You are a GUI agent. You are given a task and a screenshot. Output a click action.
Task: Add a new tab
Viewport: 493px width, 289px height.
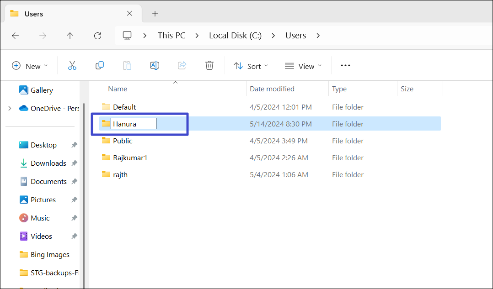(x=155, y=14)
